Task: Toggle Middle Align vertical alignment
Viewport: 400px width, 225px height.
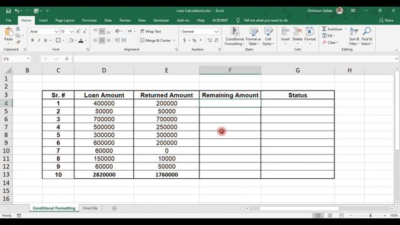Action: [x=102, y=31]
